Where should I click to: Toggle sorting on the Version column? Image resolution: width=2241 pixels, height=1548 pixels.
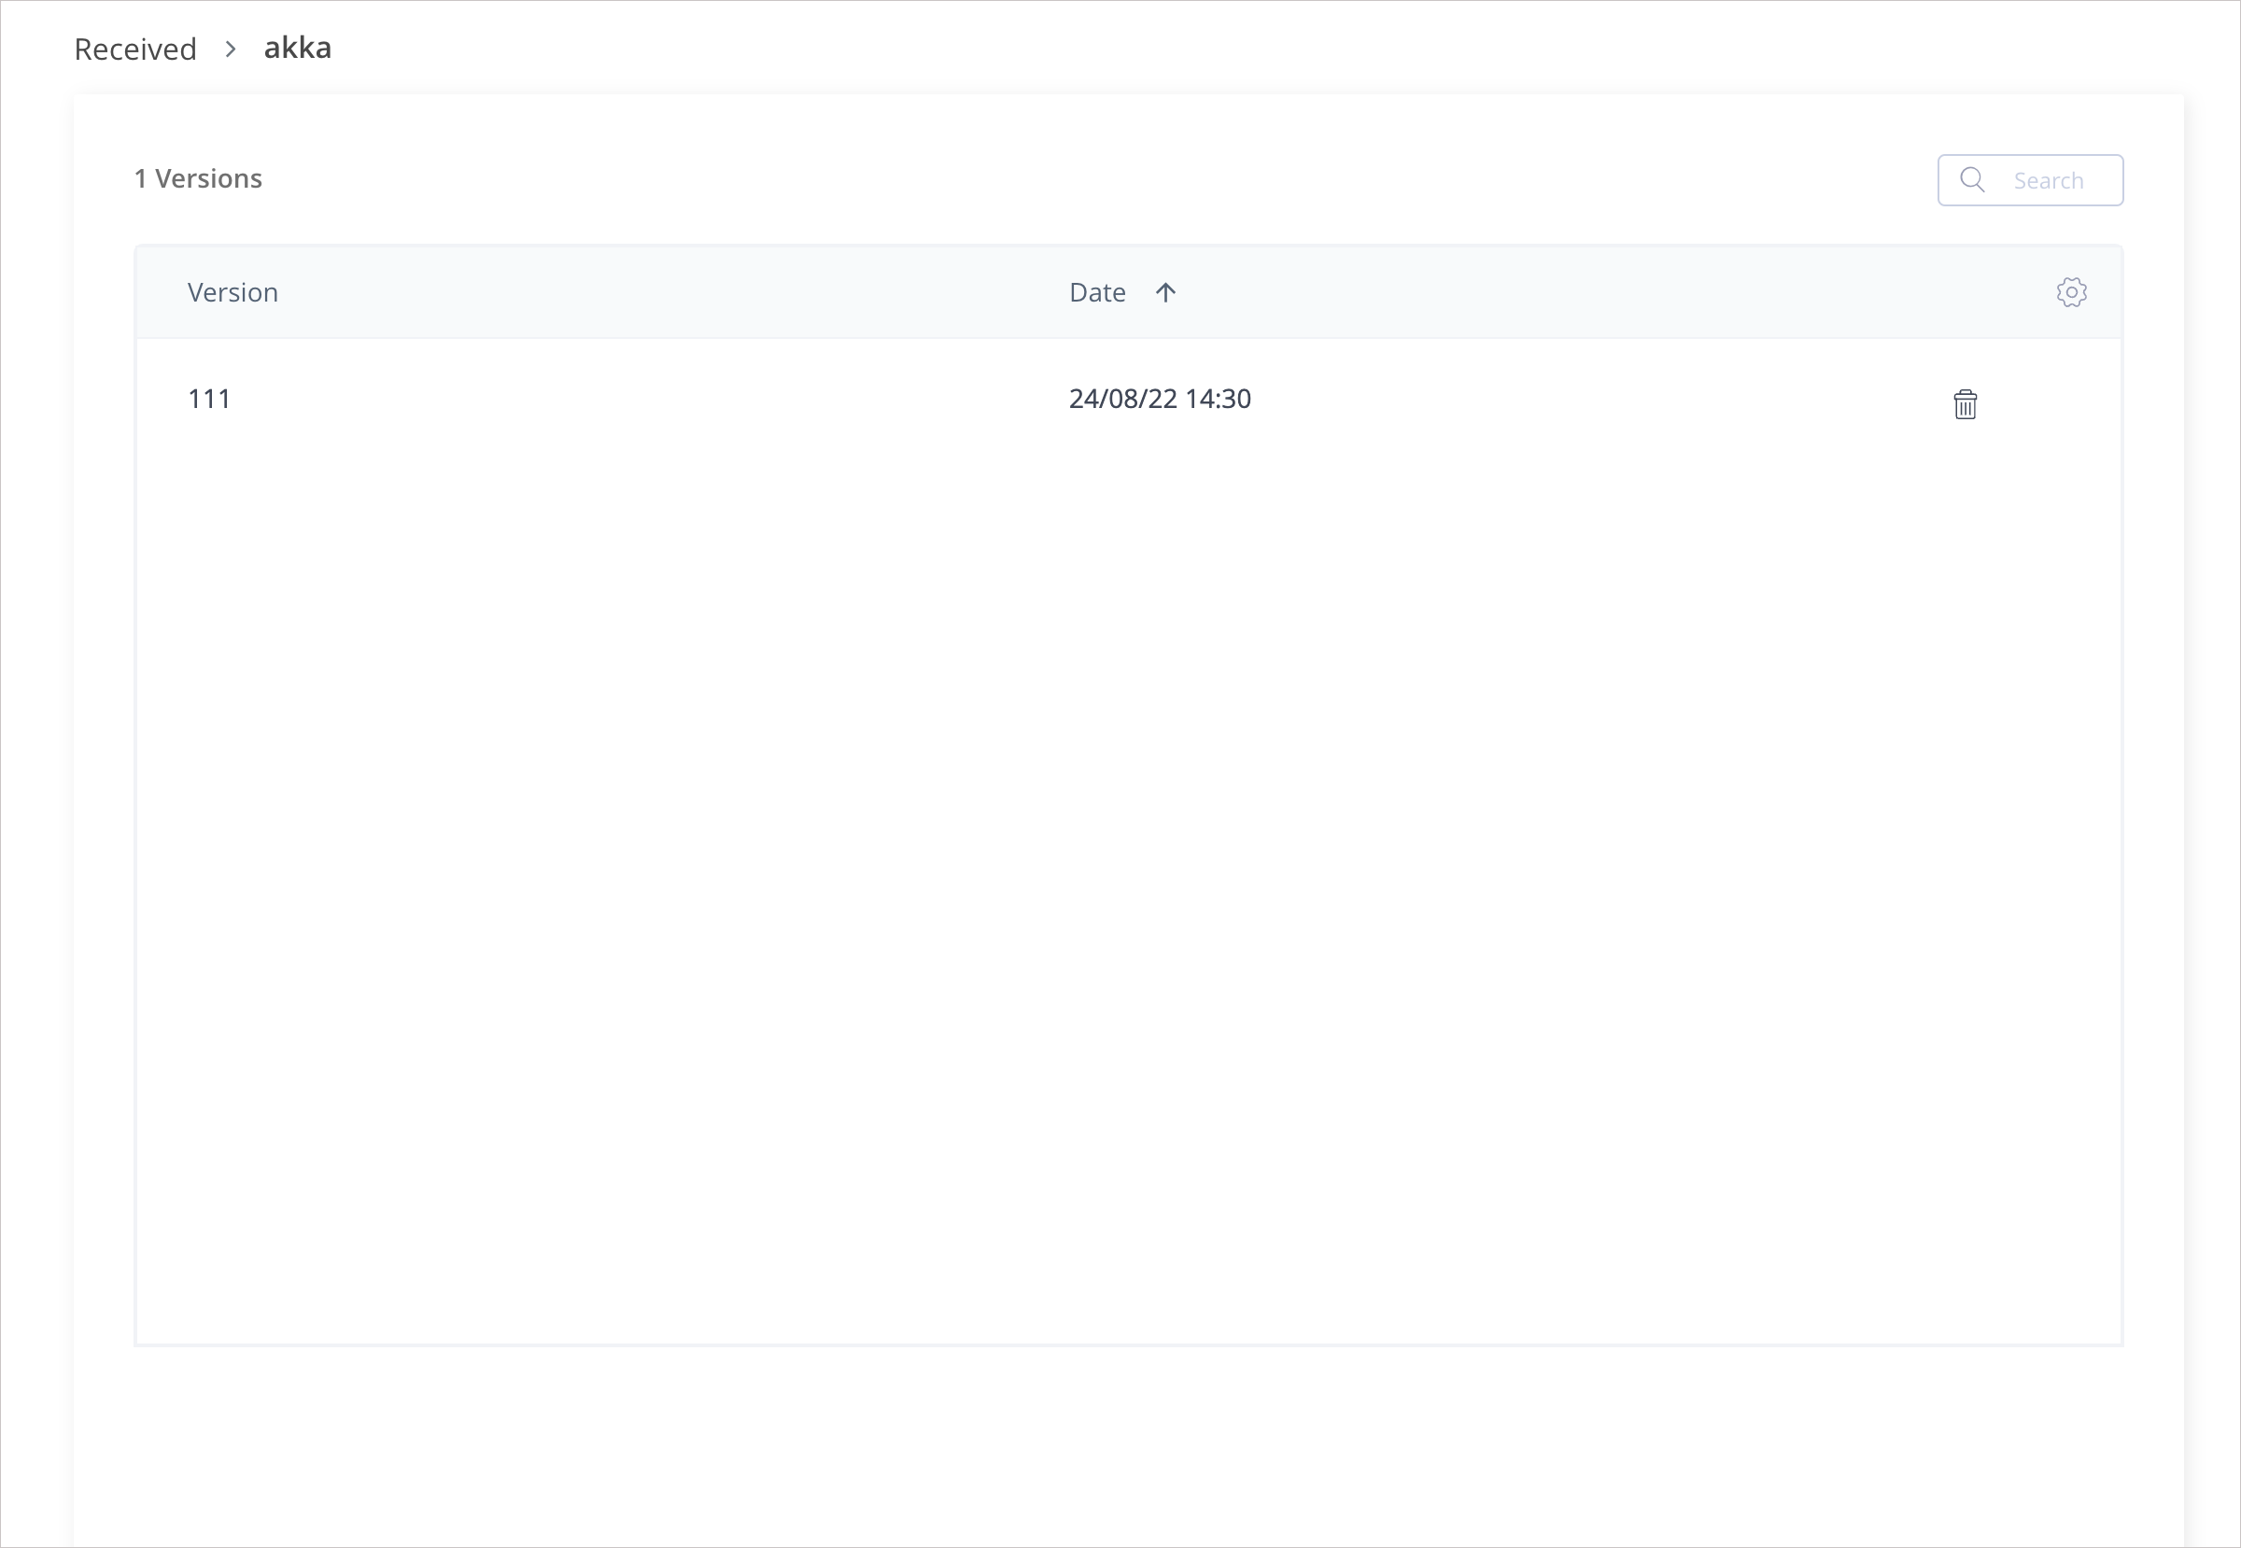pyautogui.click(x=233, y=292)
